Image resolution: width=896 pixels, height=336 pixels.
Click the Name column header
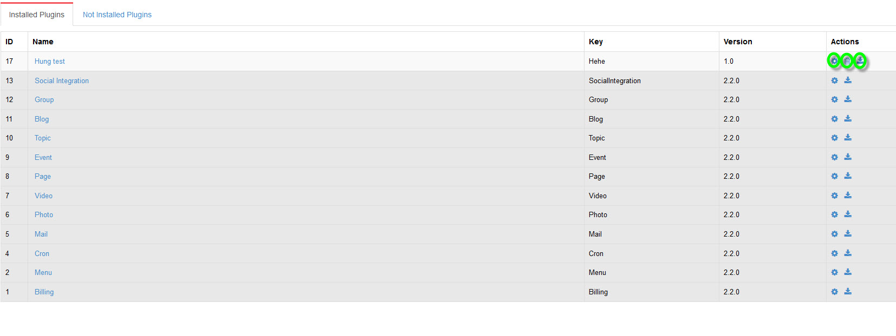(43, 42)
